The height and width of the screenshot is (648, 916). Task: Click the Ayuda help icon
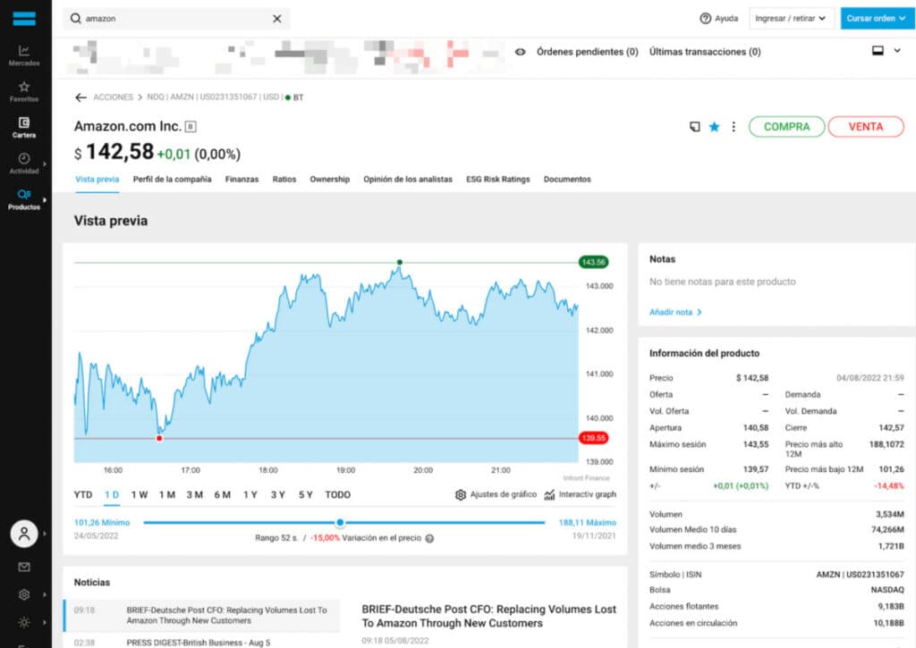pyautogui.click(x=705, y=18)
